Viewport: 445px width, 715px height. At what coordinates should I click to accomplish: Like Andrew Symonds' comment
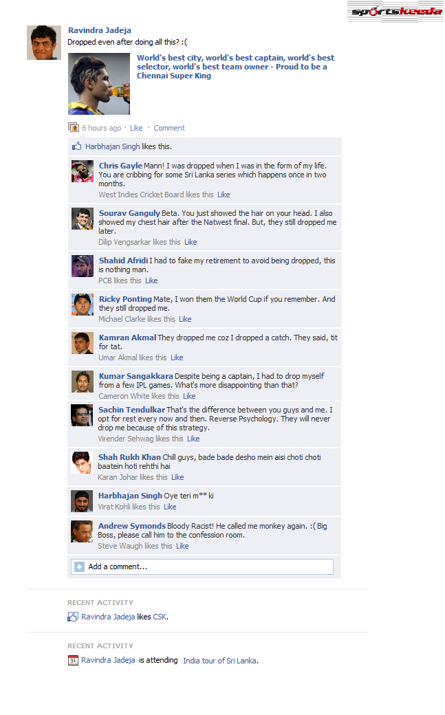[x=182, y=546]
